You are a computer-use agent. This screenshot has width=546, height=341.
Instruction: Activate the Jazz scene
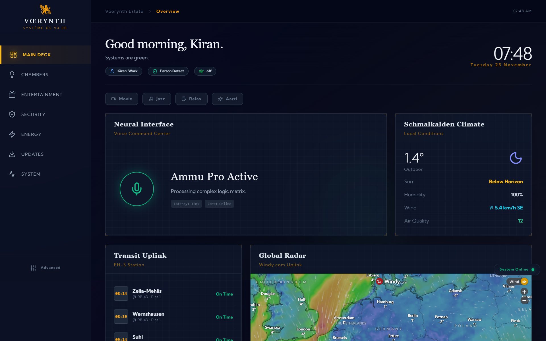(157, 99)
